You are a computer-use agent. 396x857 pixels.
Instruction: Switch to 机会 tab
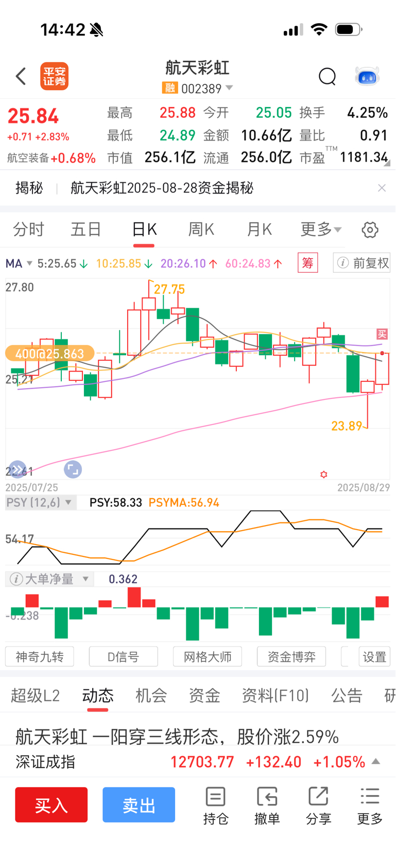click(x=151, y=696)
